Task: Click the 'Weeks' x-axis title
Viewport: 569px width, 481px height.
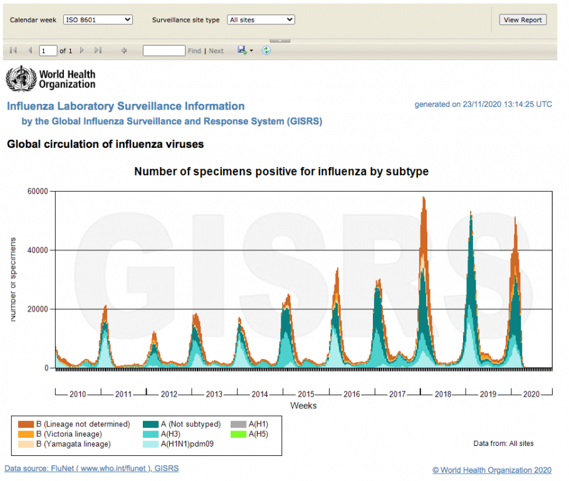Action: click(303, 406)
